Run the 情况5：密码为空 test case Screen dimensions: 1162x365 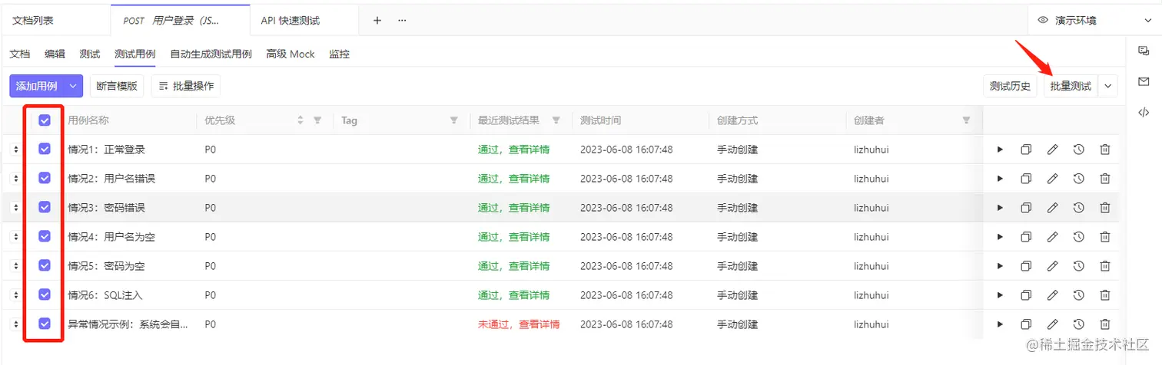[x=1000, y=266]
